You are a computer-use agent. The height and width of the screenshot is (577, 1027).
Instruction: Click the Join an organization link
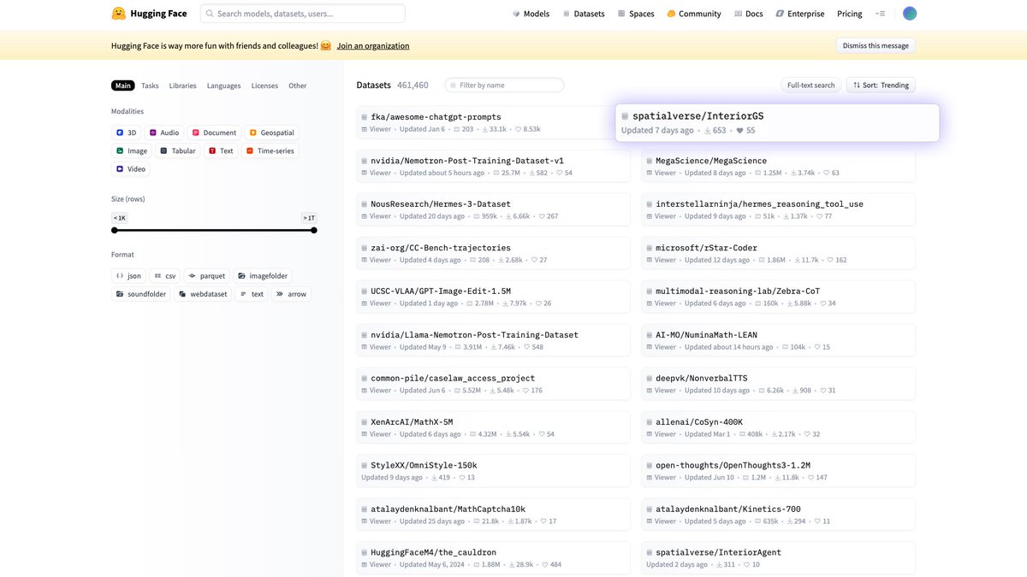(373, 45)
